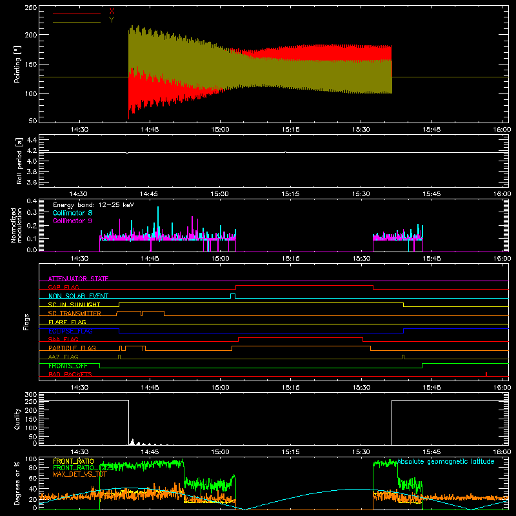Screen dimensions: 516x516
Task: Click the bad packets red spike near 16:00
Action: click(x=486, y=374)
